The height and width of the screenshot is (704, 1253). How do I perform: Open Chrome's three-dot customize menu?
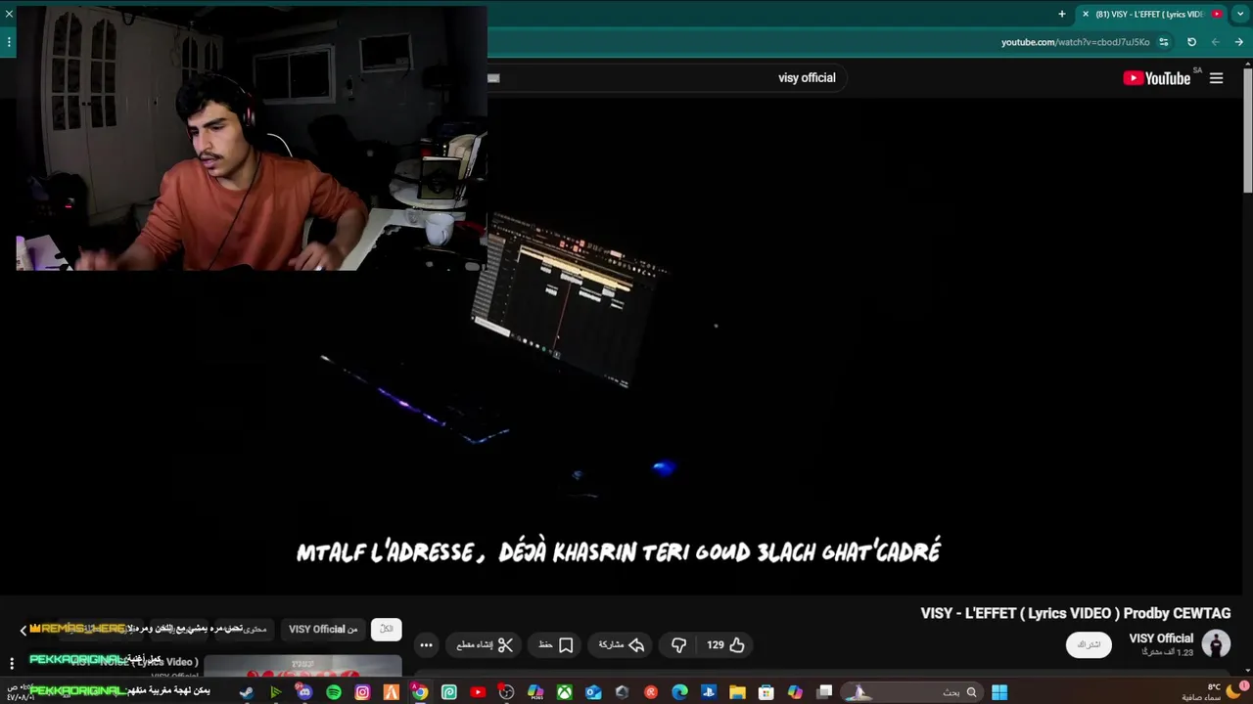9,42
